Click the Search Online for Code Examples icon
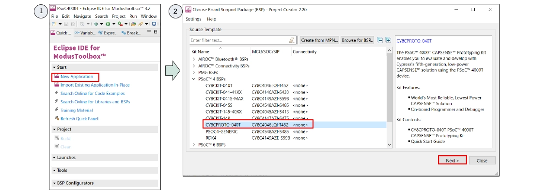Screen dimensions: 533x194 (x=57, y=93)
